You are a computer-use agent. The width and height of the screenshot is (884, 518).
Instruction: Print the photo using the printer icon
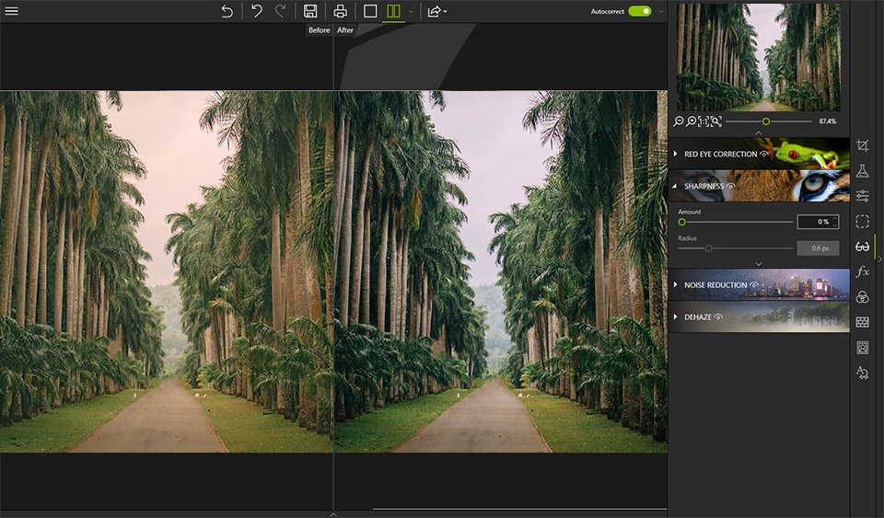point(340,11)
